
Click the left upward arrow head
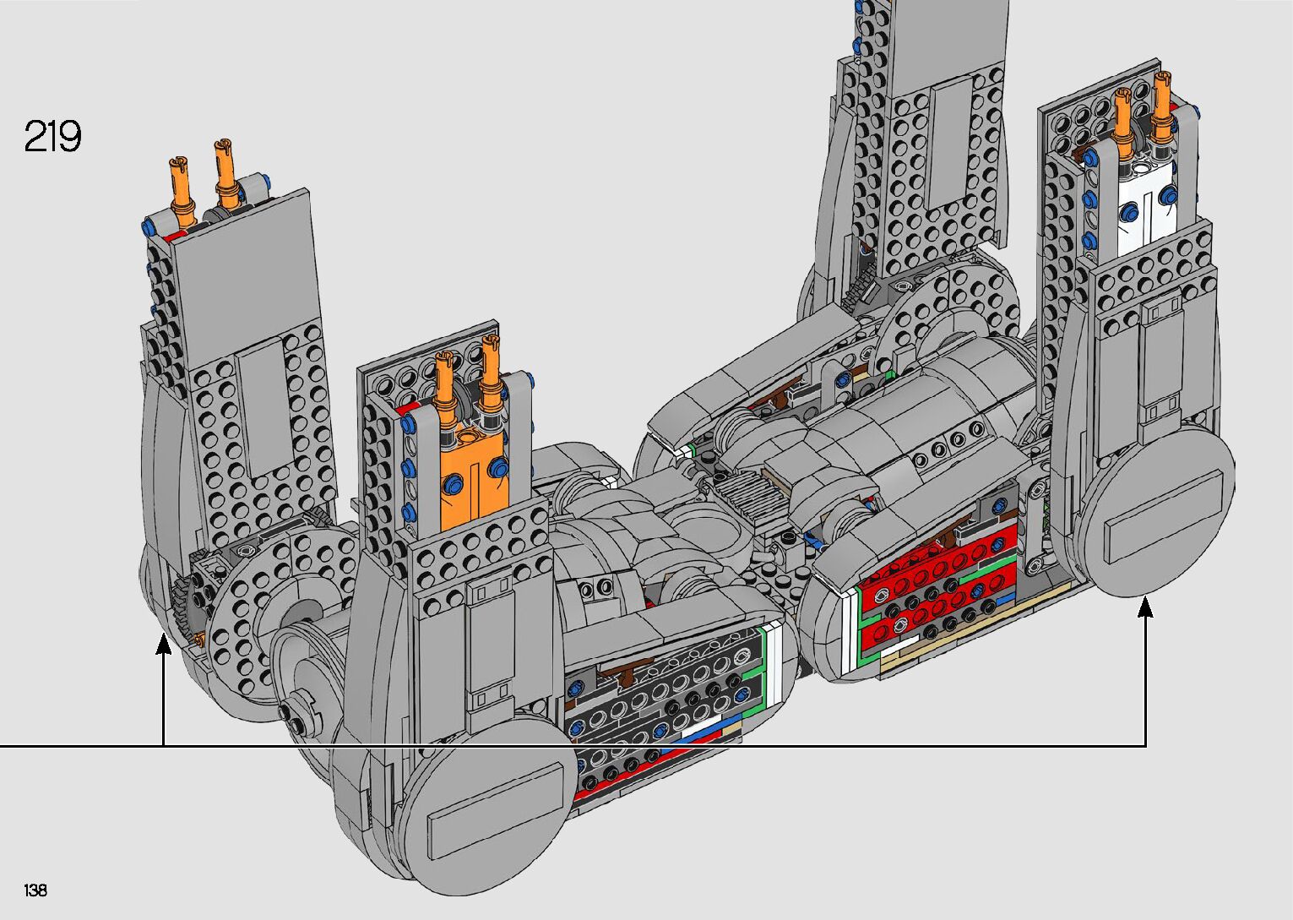(x=163, y=646)
